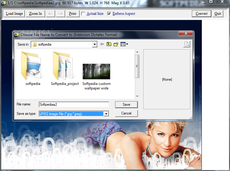This screenshot has width=230, height=171.
Task: Click the dialog resize grip corner
Action: tap(191, 118)
